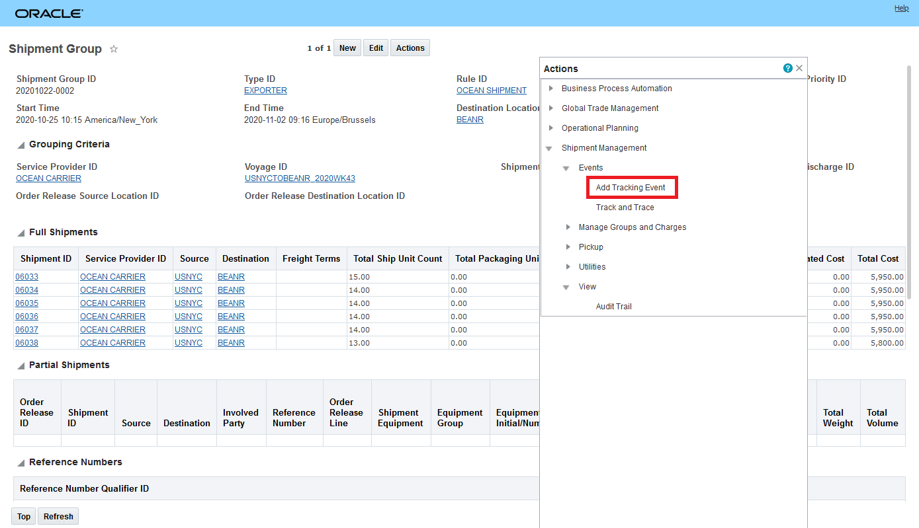Collapse the Shipment Management node

point(550,149)
